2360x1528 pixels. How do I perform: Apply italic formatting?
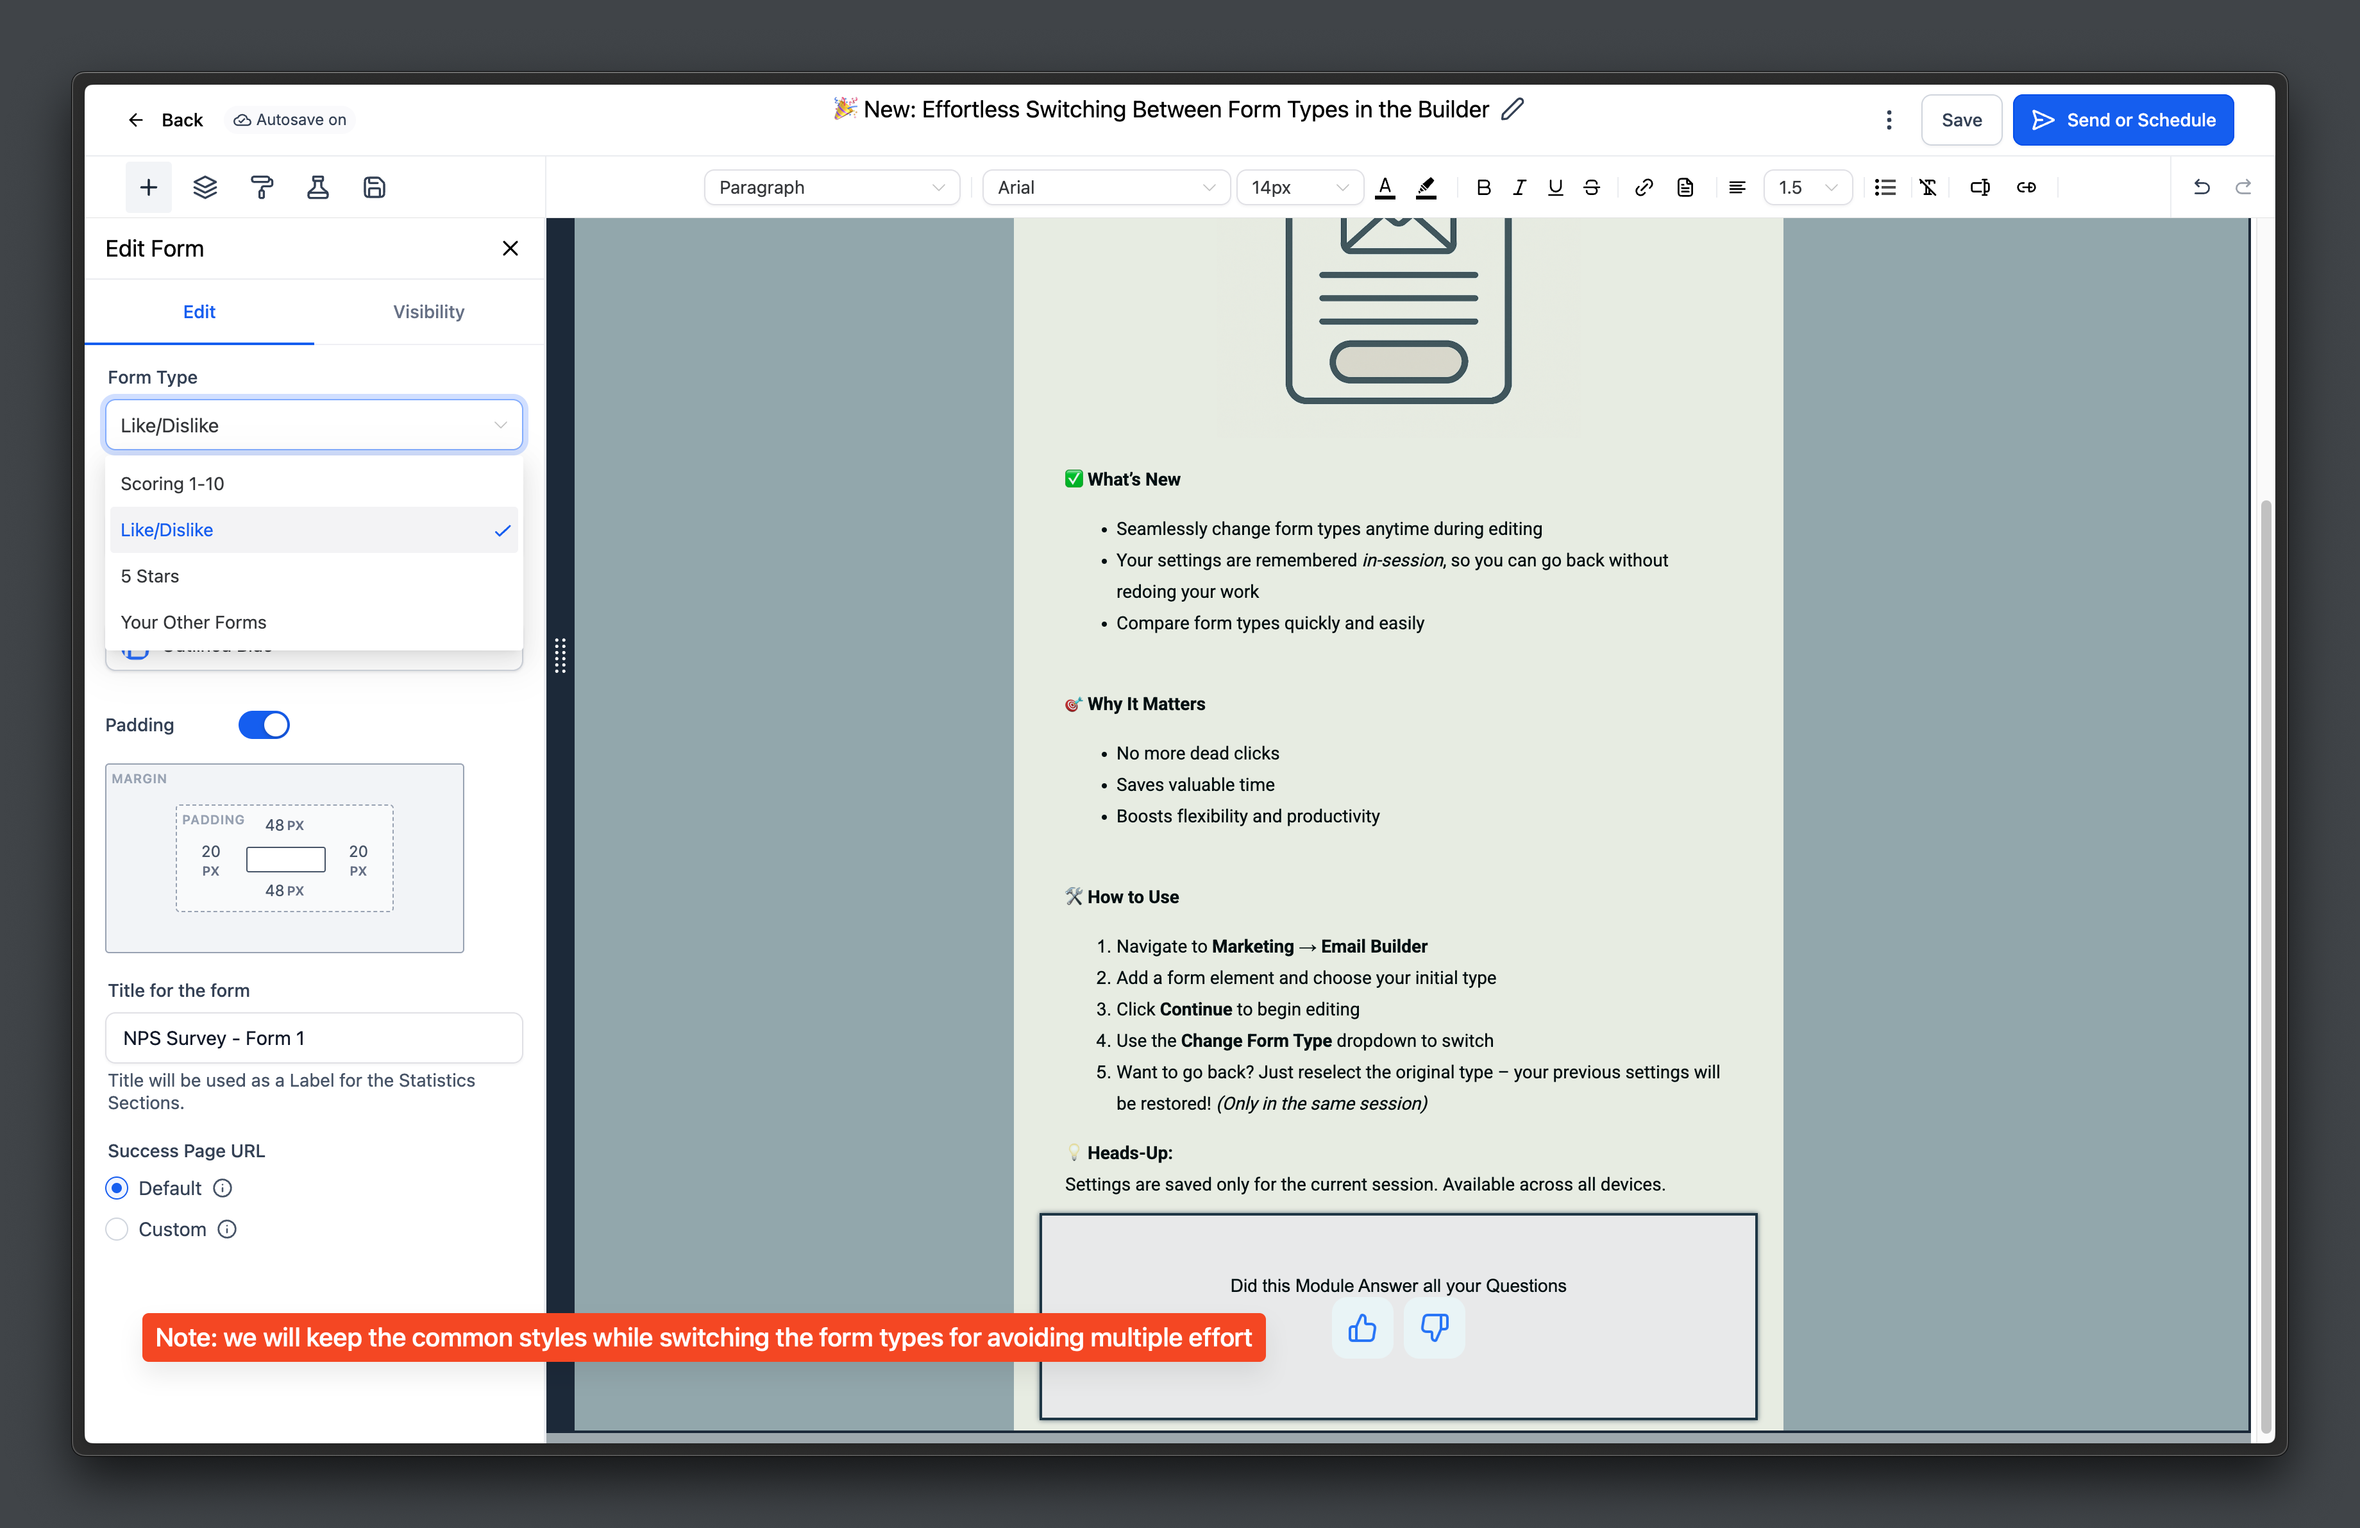click(x=1519, y=187)
